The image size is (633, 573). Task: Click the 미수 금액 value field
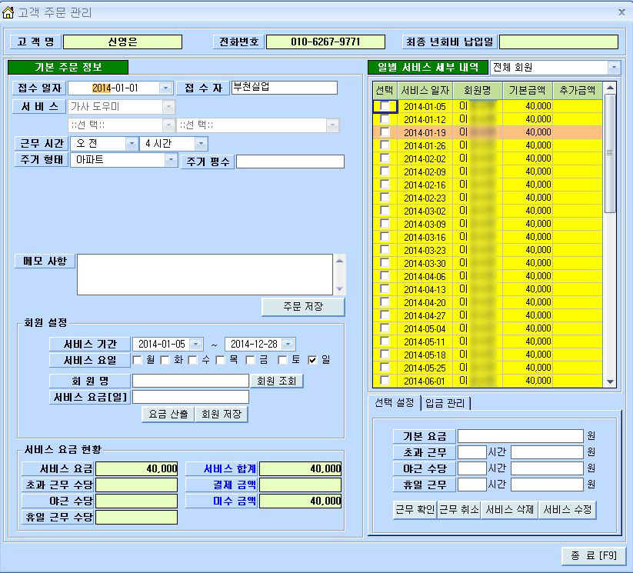pyautogui.click(x=301, y=501)
